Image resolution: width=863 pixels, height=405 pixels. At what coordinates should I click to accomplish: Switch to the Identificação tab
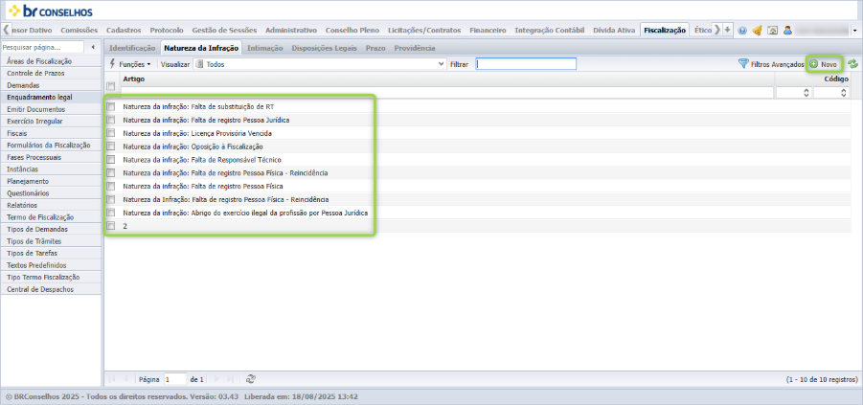pyautogui.click(x=132, y=48)
